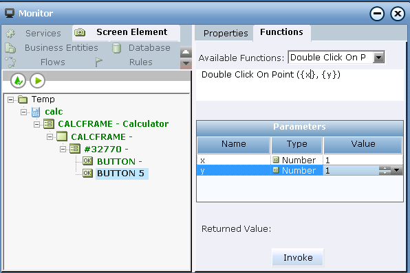
Task: Collapse the CALCFRAME - Calculator node
Action: 36,124
